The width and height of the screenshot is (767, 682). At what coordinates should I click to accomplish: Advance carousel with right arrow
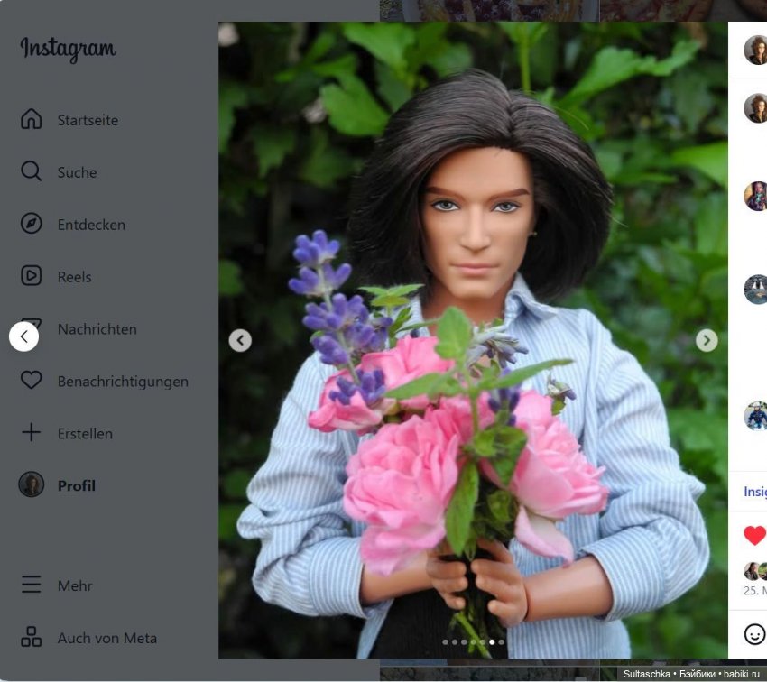tap(707, 340)
